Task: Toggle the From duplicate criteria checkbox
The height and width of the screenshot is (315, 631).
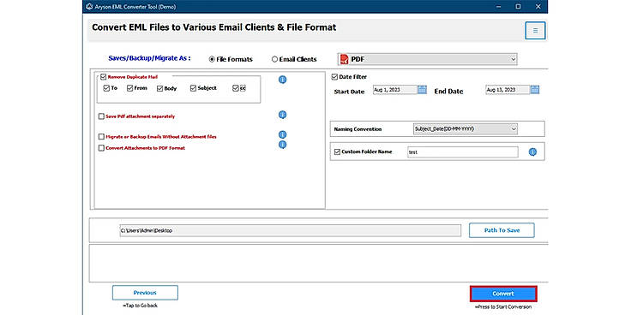Action: 129,88
